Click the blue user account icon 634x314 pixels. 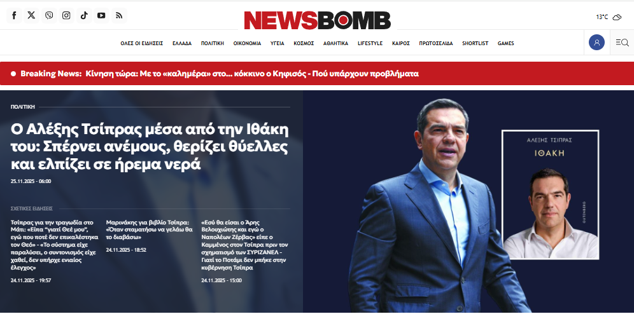[596, 43]
